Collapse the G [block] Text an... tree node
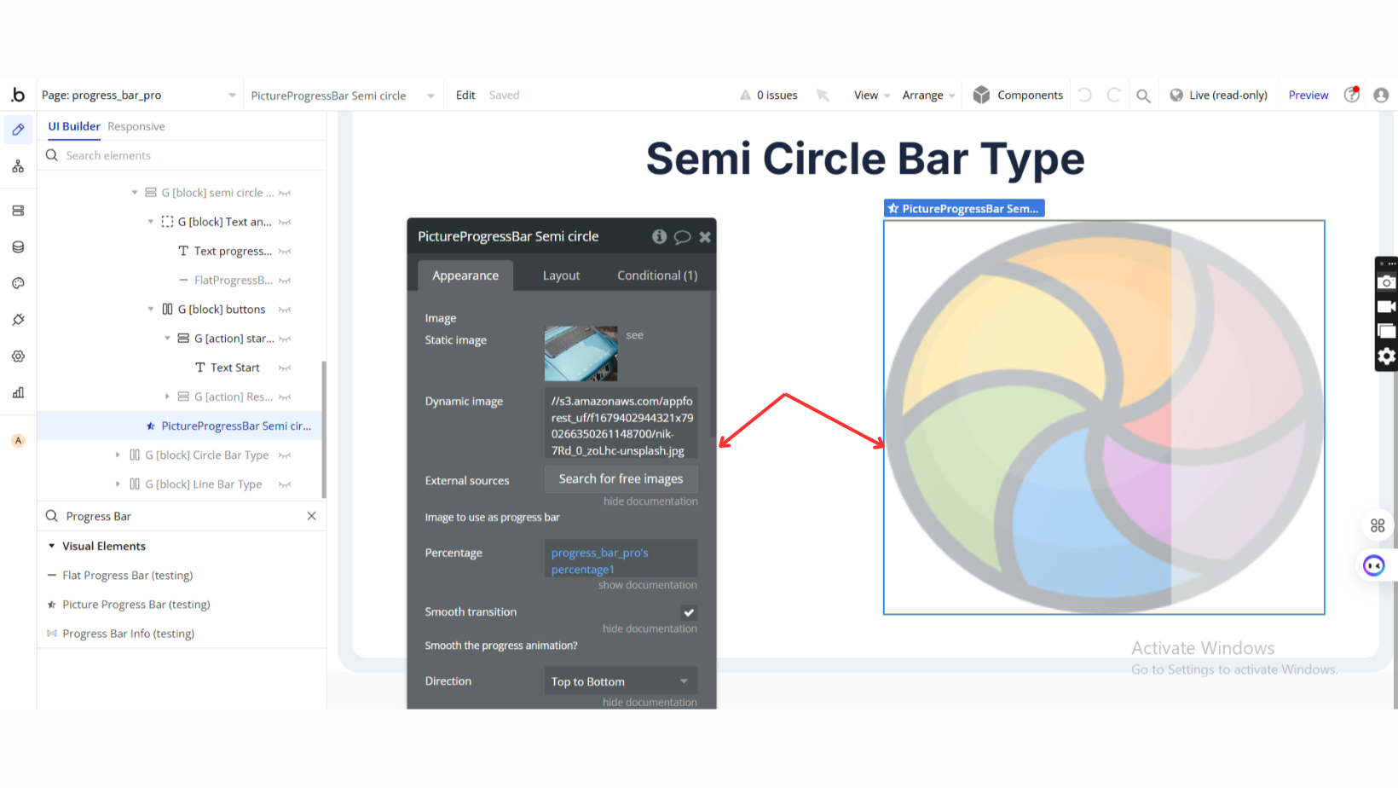Viewport: 1398px width, 788px height. click(x=151, y=222)
